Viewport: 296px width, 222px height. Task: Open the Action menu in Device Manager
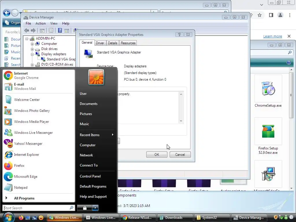point(40,23)
